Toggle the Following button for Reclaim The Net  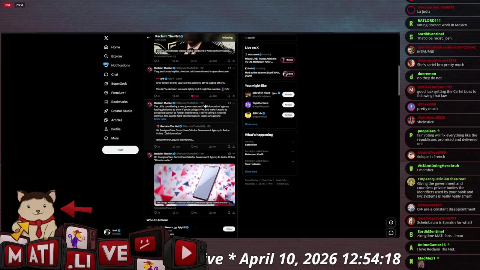click(x=227, y=37)
